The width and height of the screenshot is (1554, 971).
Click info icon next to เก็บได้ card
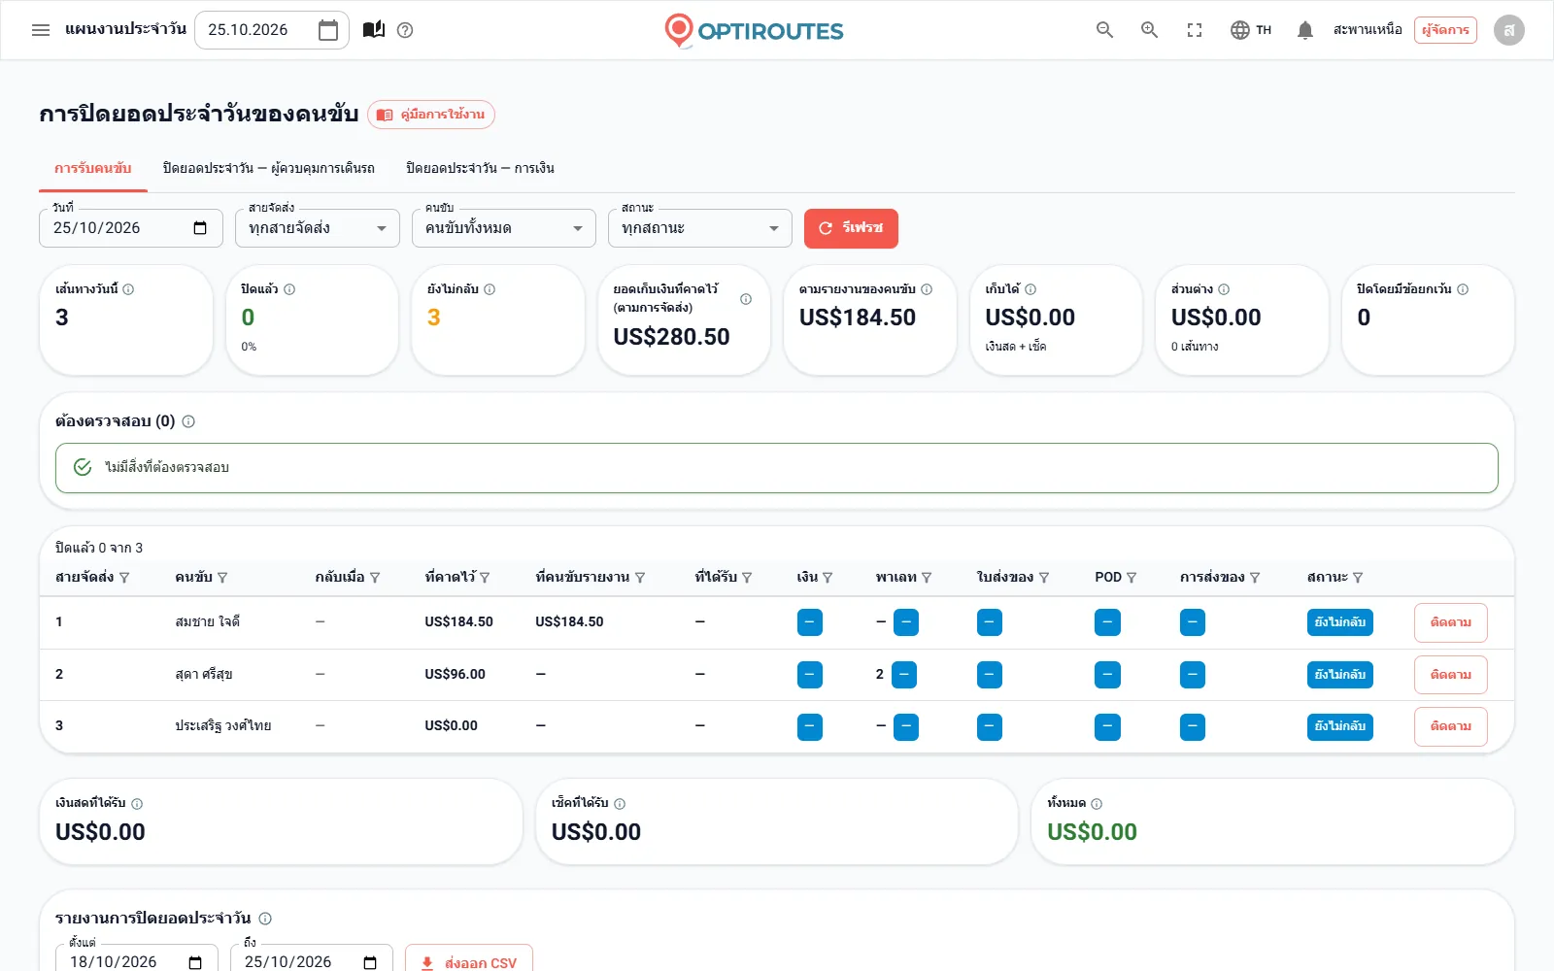[1030, 289]
